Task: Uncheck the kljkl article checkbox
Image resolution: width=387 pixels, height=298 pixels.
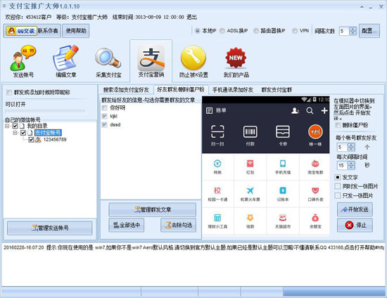Action: click(x=104, y=116)
